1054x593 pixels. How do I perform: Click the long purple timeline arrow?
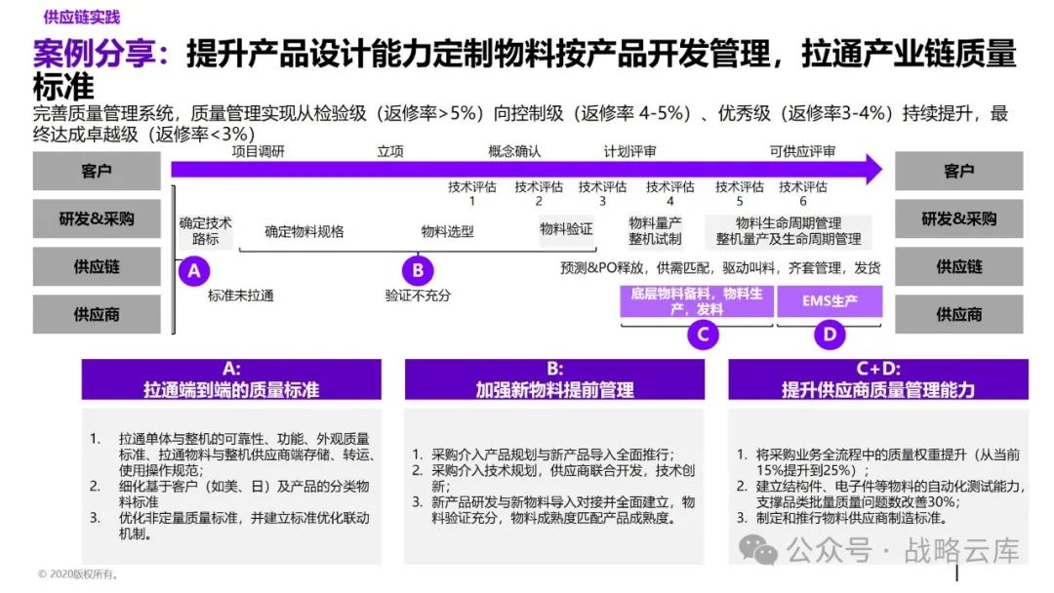point(526,170)
